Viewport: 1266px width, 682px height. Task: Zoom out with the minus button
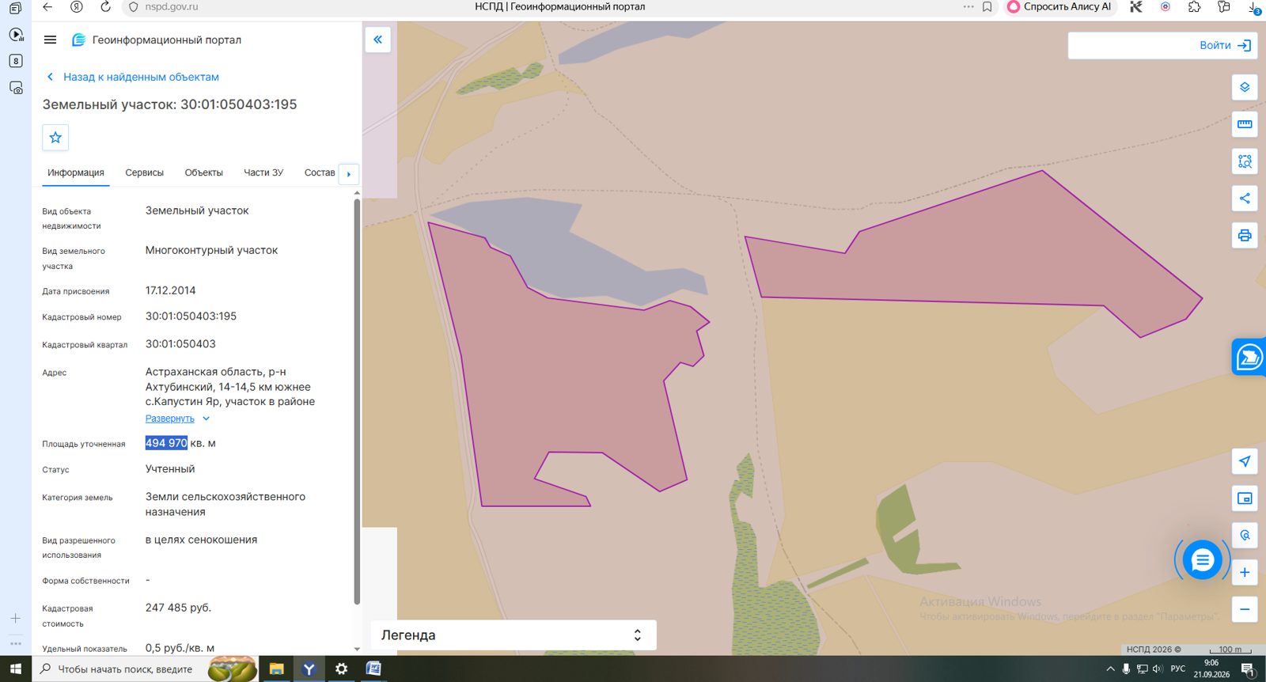1245,609
